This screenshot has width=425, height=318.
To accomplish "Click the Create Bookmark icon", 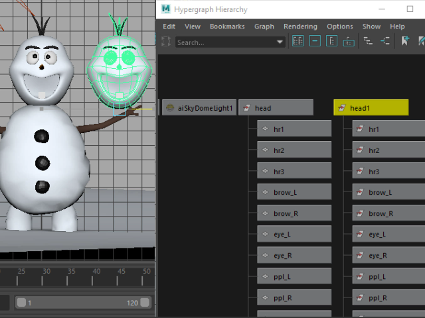I will tap(406, 41).
